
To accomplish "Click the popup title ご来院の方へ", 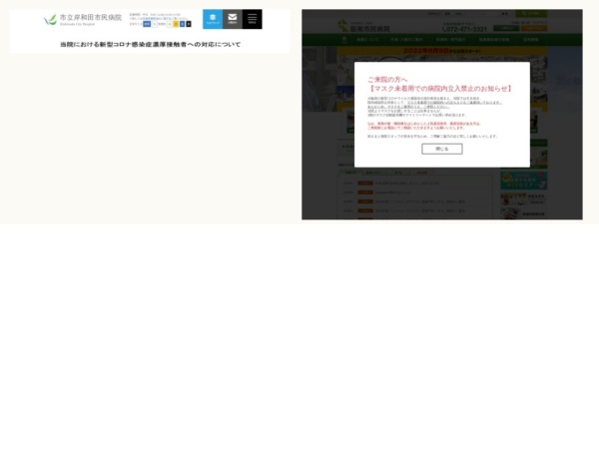I will 387,80.
